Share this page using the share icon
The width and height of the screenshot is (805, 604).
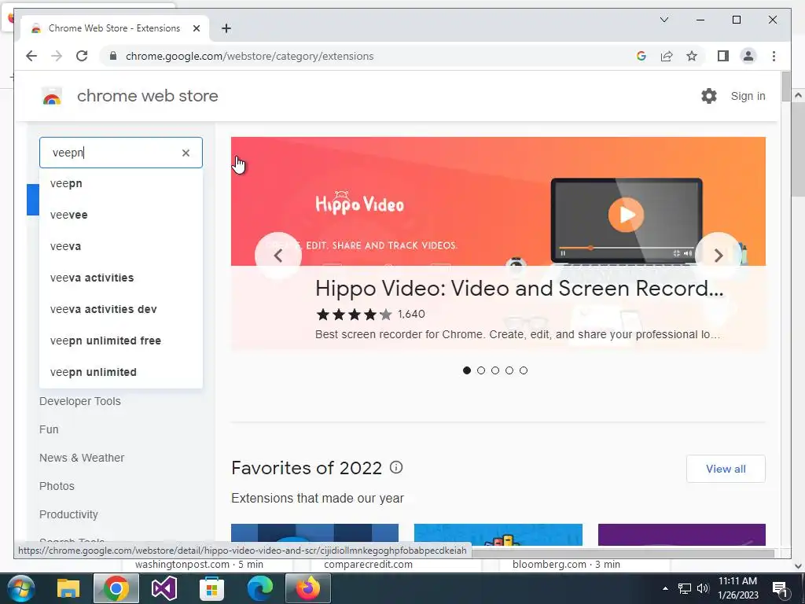667,56
